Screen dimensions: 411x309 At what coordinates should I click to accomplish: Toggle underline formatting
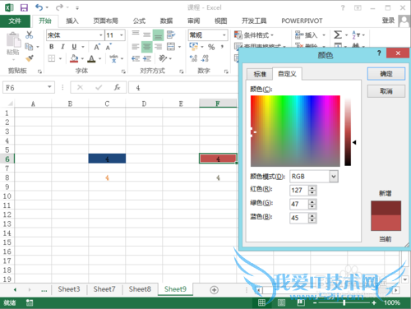coord(74,47)
